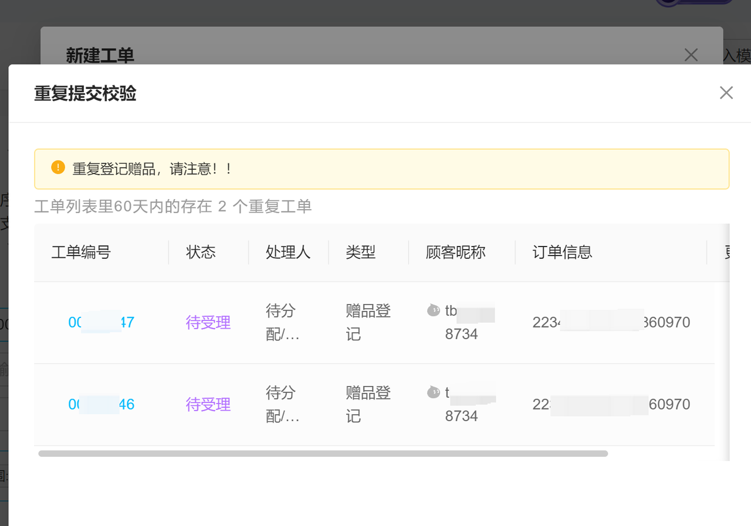Click the customer avatar icon in row 47
The width and height of the screenshot is (751, 526).
point(434,310)
